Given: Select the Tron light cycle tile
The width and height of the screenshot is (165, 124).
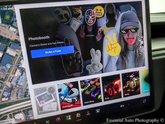Looking at the screenshot, I should click(112, 88).
